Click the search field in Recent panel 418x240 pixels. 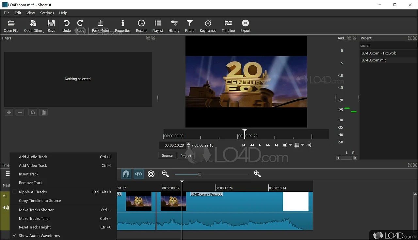pyautogui.click(x=388, y=46)
